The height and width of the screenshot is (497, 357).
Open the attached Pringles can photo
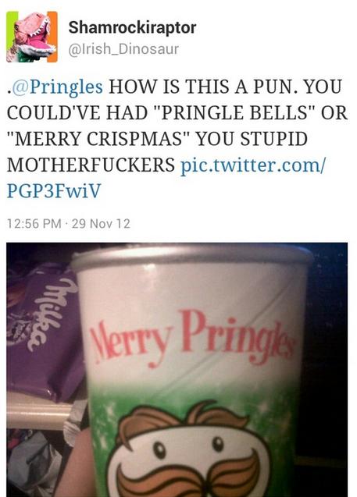177,370
